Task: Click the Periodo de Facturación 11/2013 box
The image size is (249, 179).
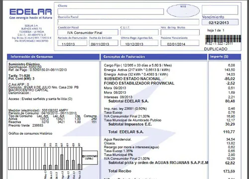Action: tap(72, 43)
